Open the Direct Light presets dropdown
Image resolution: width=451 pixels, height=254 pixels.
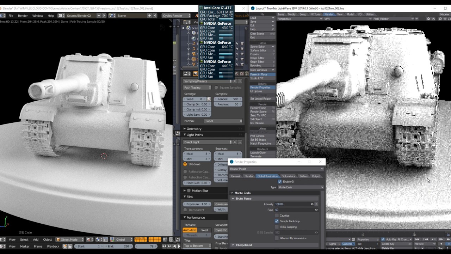208,142
